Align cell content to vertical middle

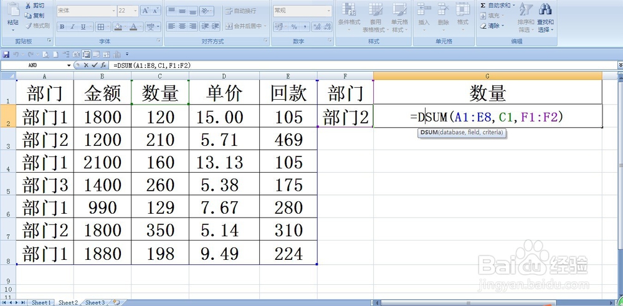[183, 11]
